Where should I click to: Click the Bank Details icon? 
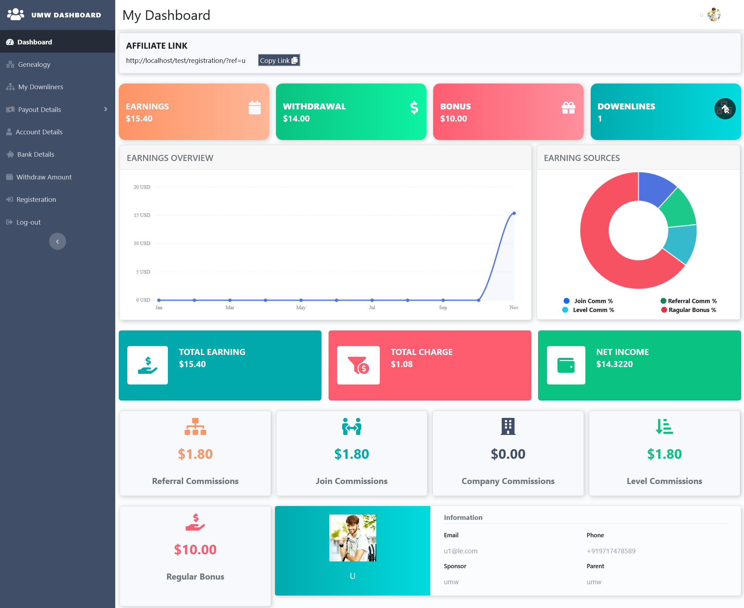(x=10, y=154)
